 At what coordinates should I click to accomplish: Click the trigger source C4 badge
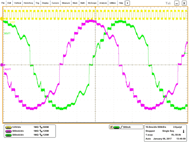(x=116, y=127)
